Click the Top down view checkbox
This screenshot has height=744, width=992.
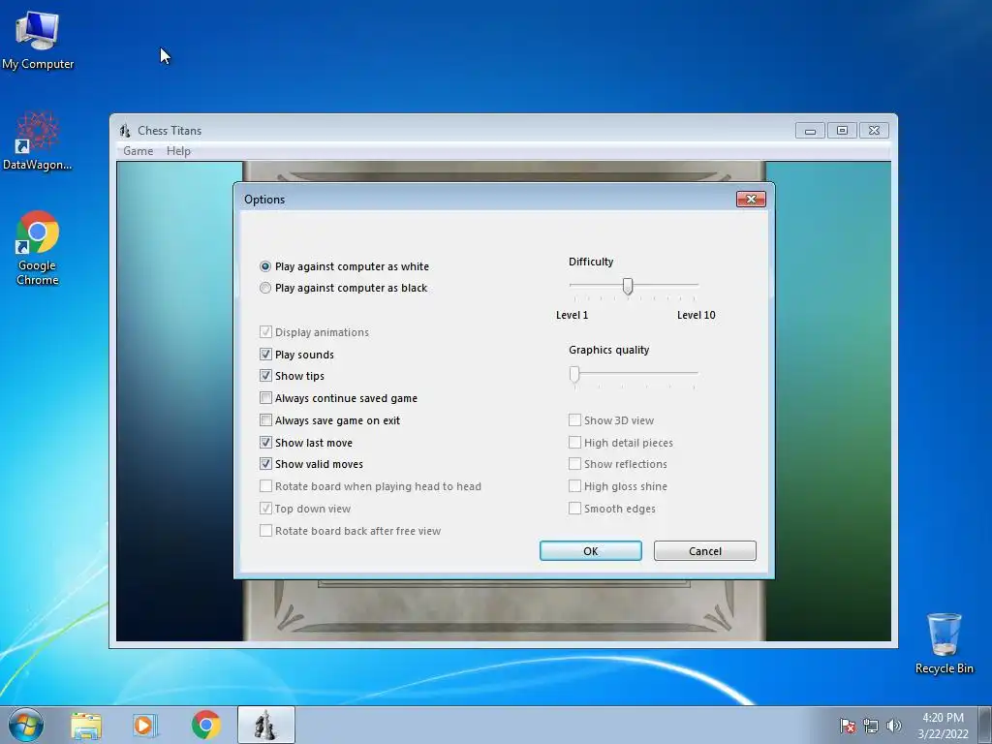click(265, 508)
